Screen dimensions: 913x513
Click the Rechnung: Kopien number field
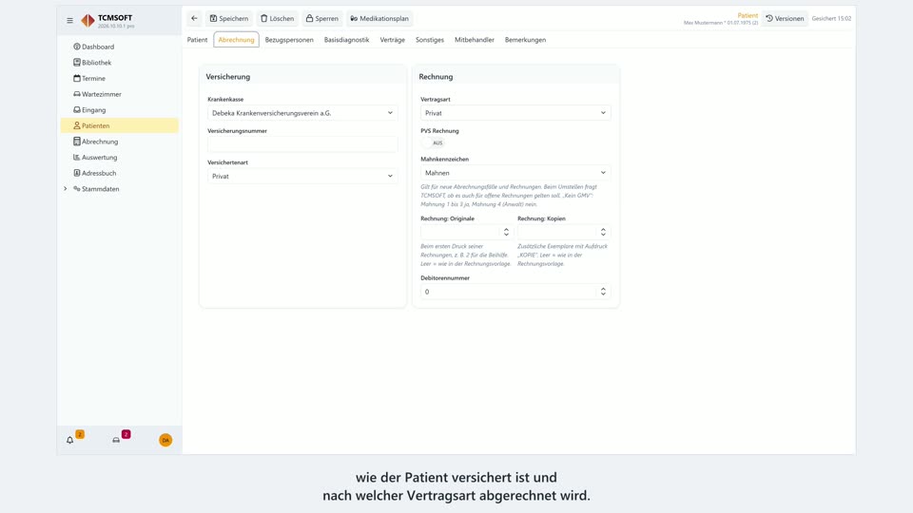click(558, 232)
